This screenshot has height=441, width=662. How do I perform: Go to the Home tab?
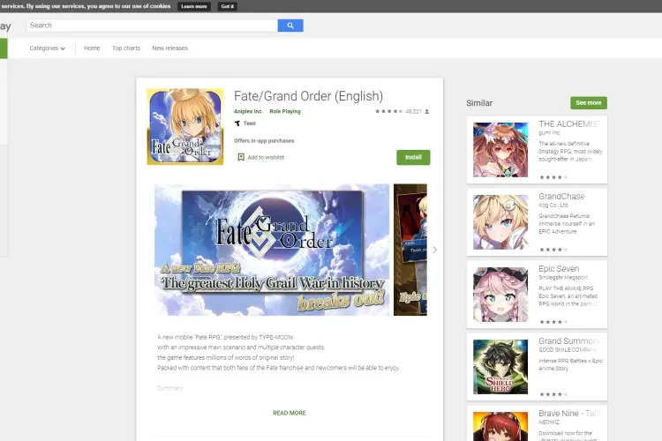(x=92, y=49)
